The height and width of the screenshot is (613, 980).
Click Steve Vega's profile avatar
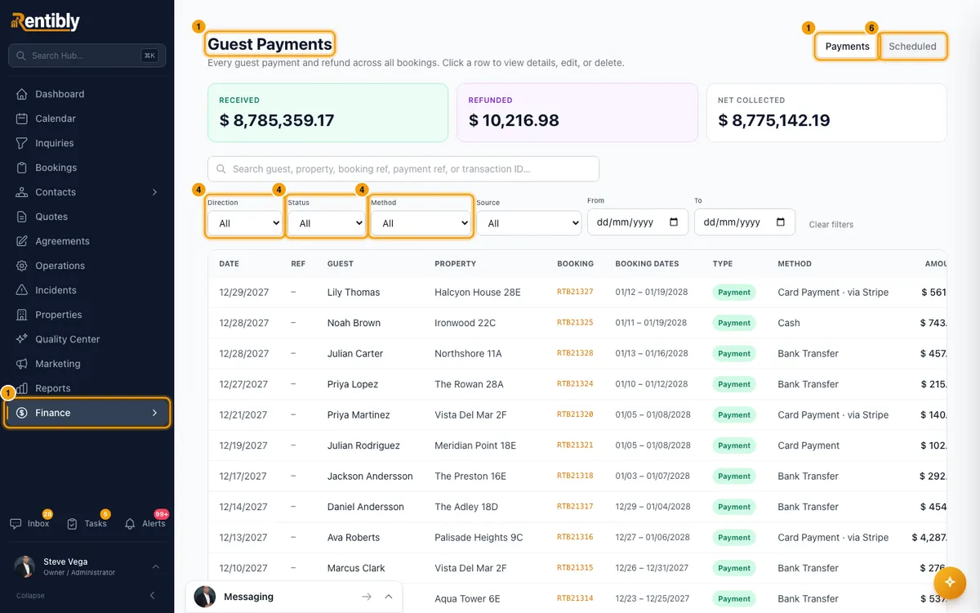tap(25, 567)
